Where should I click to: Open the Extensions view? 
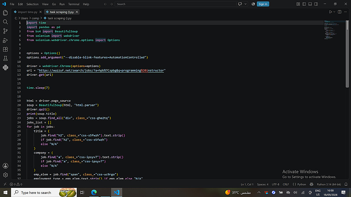click(5, 49)
